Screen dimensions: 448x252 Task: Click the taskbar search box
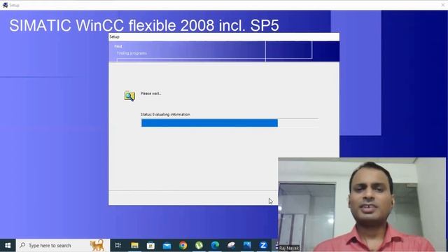(63, 245)
